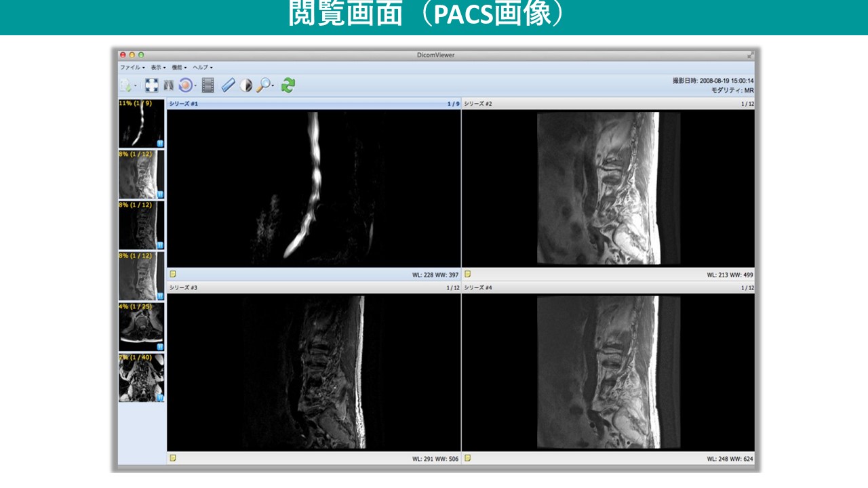
Task: Select the ruler measurement tool
Action: 228,85
